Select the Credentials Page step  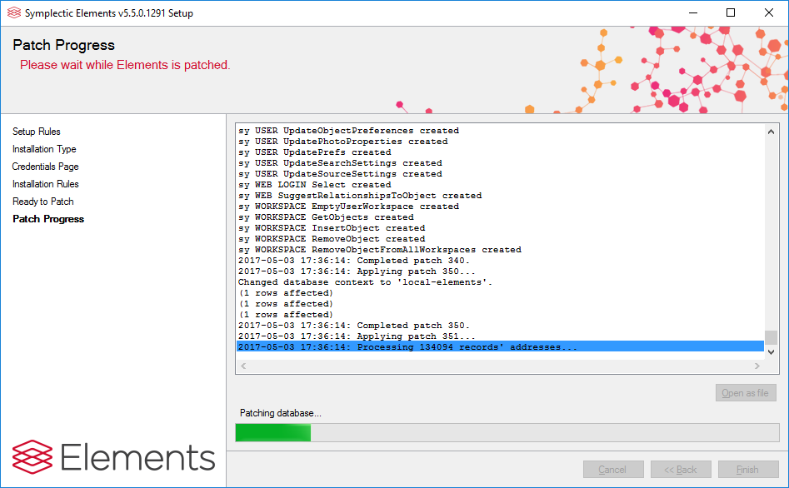45,167
